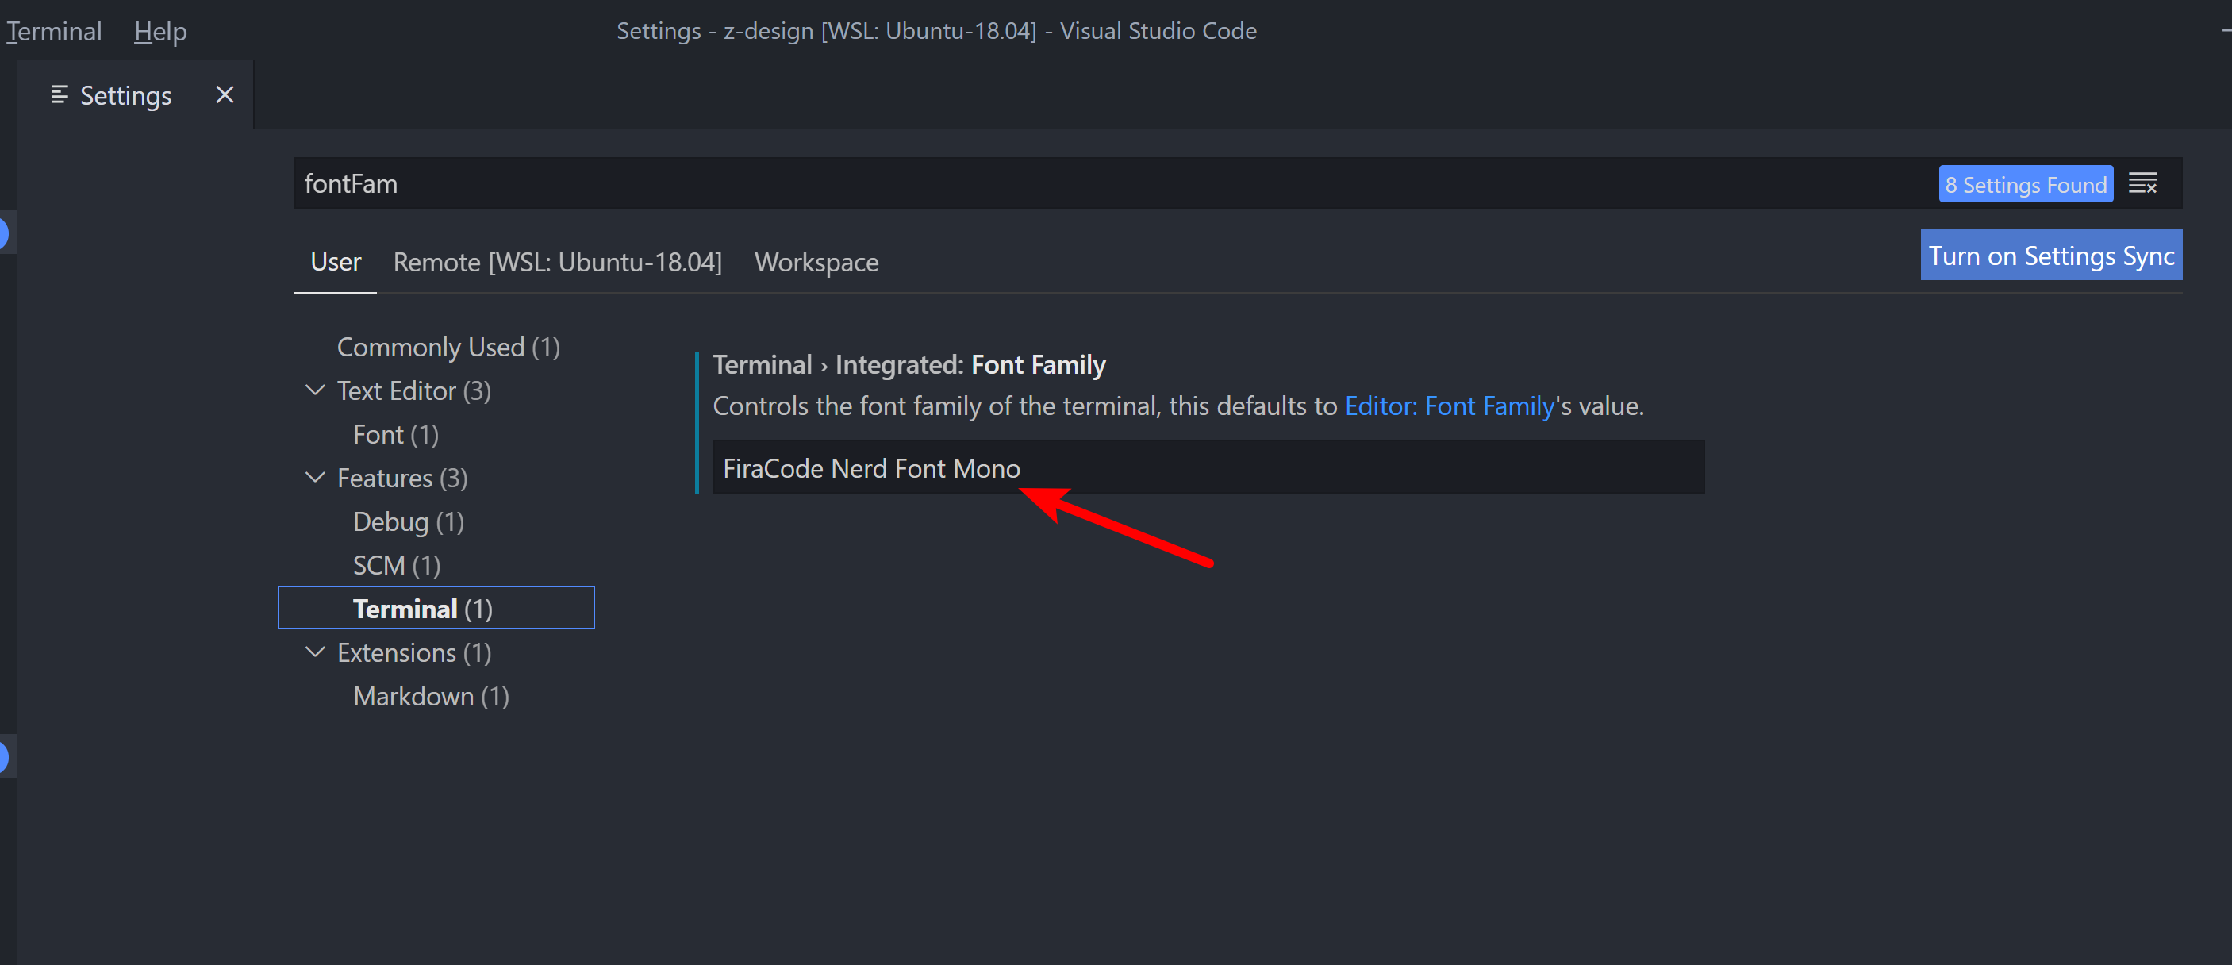Close the Settings tab
The image size is (2232, 965).
(x=225, y=94)
